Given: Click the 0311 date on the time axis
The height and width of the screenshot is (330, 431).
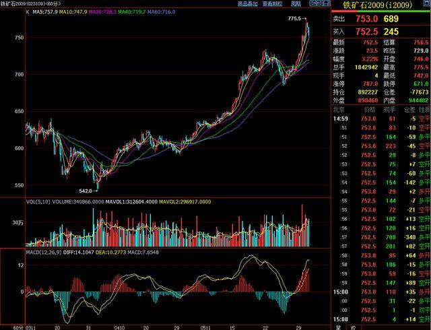Looking at the screenshot, I should pyautogui.click(x=30, y=327).
